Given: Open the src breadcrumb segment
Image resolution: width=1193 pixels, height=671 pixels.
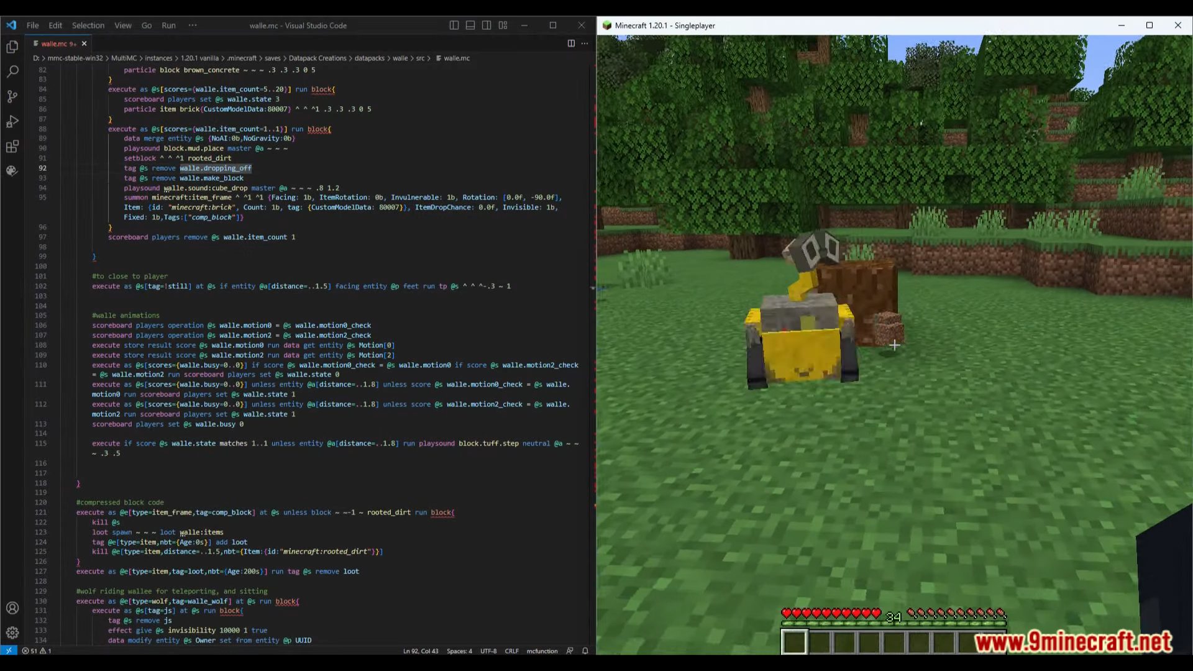Looking at the screenshot, I should point(420,58).
